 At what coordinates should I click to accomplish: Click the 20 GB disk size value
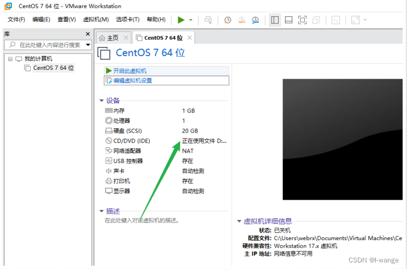(190, 131)
